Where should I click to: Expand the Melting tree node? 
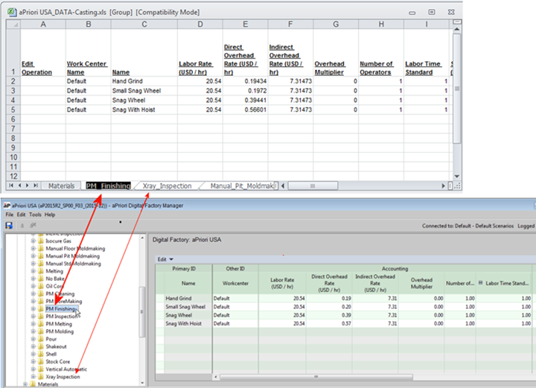click(x=33, y=271)
